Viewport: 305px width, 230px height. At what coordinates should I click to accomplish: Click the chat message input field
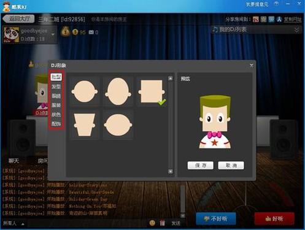tap(87, 223)
